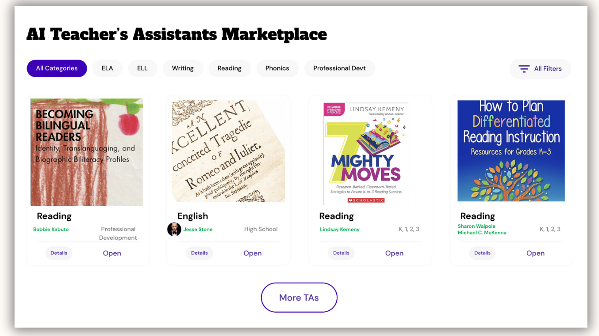599x336 pixels.
Task: Click the Lindsay Kemeny author link
Action: [x=340, y=229]
